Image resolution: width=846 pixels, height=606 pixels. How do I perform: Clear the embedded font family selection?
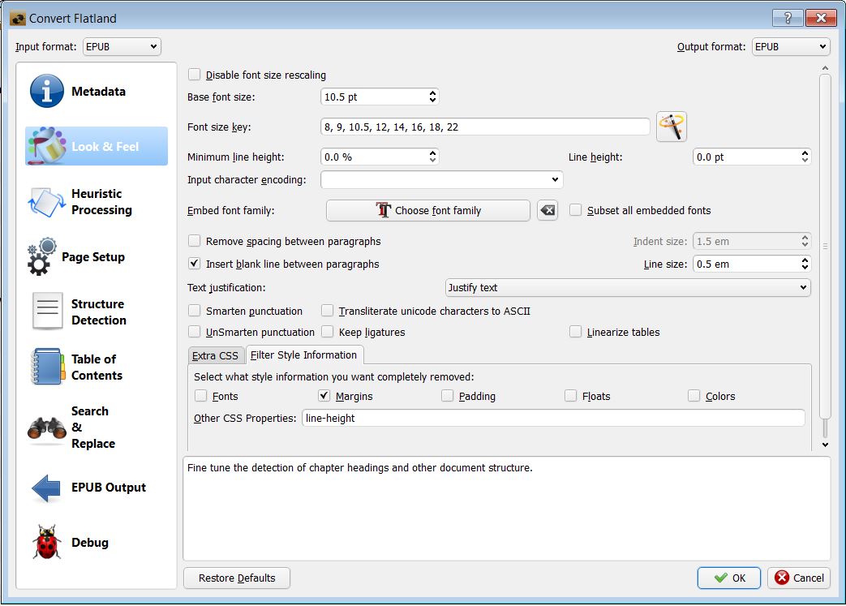pyautogui.click(x=547, y=210)
